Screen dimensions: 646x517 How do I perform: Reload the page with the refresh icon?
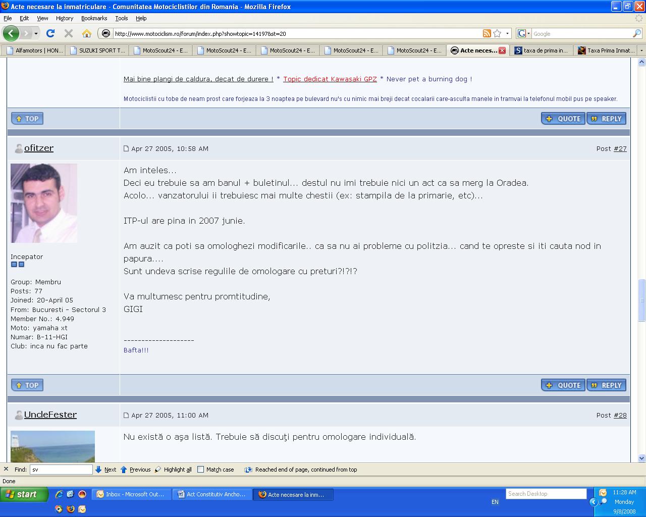coord(50,33)
